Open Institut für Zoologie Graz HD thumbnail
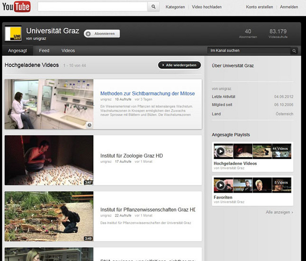The height and width of the screenshot is (261, 306). pos(49,160)
